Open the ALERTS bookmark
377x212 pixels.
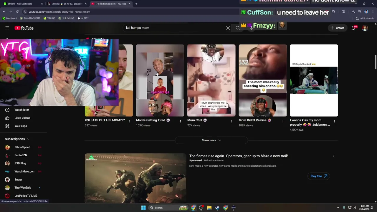pyautogui.click(x=83, y=18)
